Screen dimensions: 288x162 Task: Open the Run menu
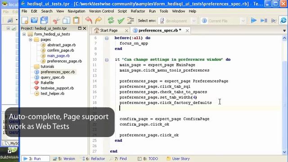point(152,11)
